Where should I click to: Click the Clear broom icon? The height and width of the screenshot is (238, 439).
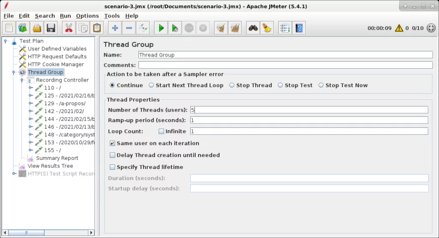tap(221, 28)
